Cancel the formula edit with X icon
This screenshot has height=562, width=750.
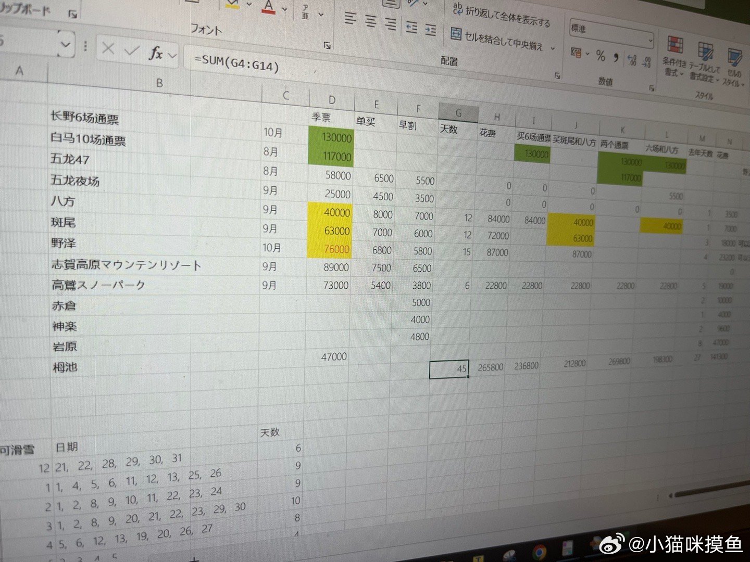[108, 49]
